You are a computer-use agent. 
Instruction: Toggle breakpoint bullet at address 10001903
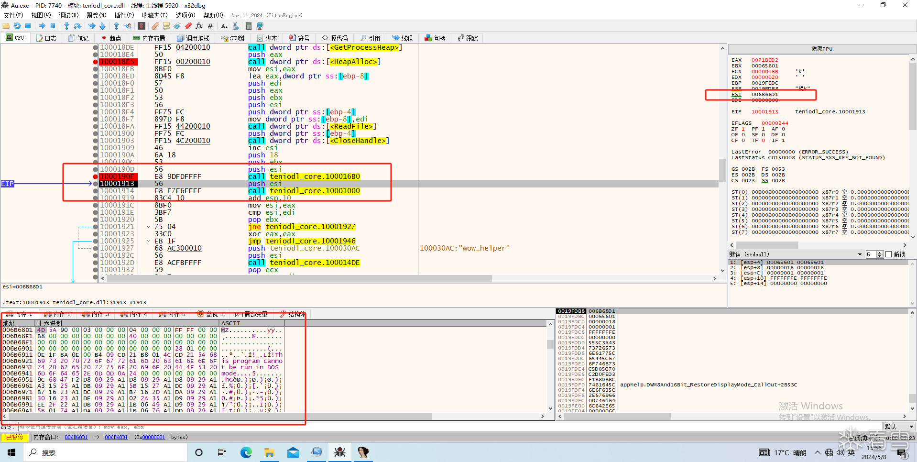pyautogui.click(x=96, y=141)
